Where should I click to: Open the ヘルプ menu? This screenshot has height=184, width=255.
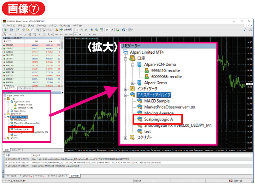pos(77,26)
